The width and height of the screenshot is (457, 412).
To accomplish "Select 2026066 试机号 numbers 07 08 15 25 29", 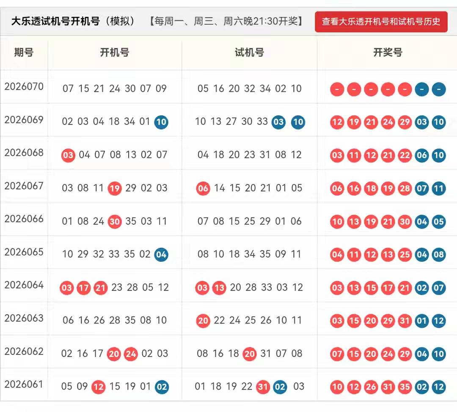I will pyautogui.click(x=234, y=221).
